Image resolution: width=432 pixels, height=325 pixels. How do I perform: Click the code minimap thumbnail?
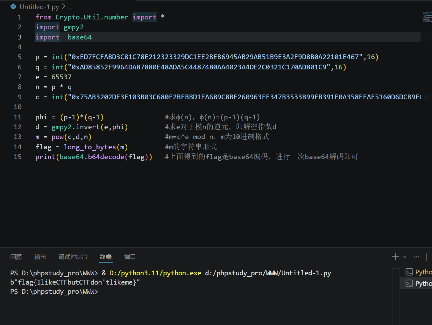click(427, 17)
